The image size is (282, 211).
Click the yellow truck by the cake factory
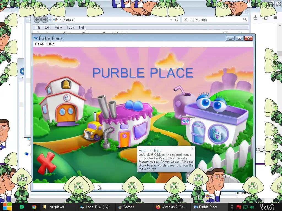click(x=93, y=130)
